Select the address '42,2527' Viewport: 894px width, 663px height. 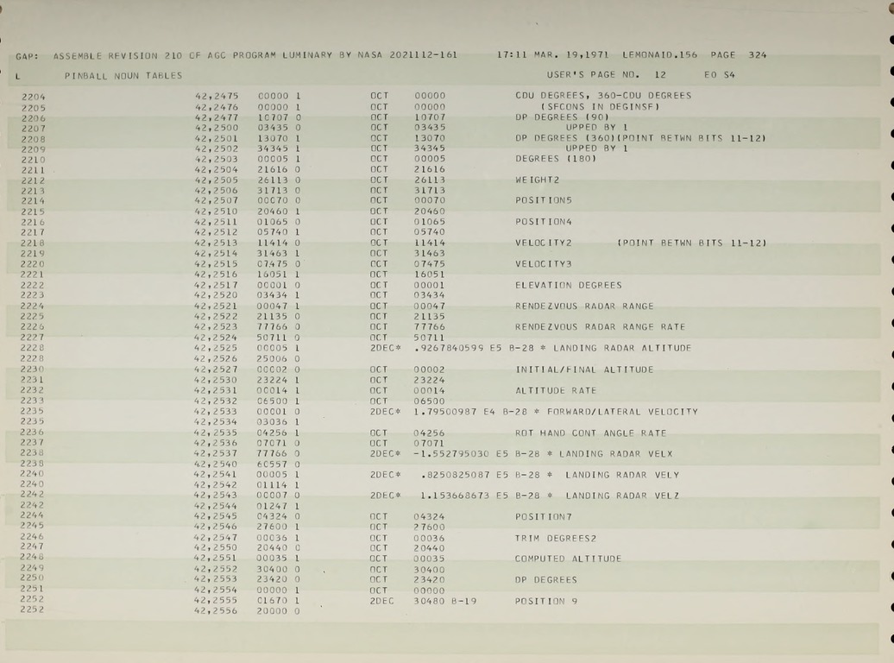click(x=216, y=369)
